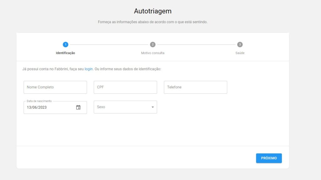Select the Identificação step label
The height and width of the screenshot is (180, 321).
point(65,53)
